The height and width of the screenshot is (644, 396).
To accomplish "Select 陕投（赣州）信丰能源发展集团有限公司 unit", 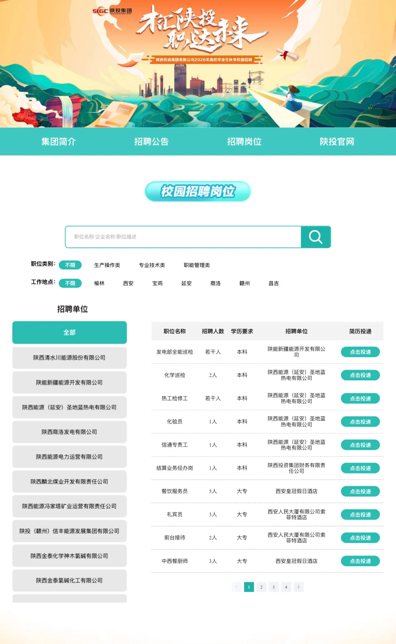I will pos(70,531).
